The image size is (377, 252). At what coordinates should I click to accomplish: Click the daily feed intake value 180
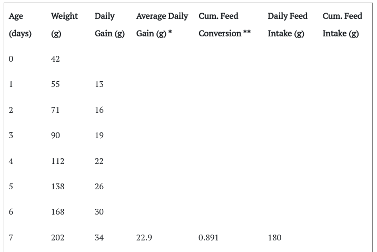tap(274, 238)
